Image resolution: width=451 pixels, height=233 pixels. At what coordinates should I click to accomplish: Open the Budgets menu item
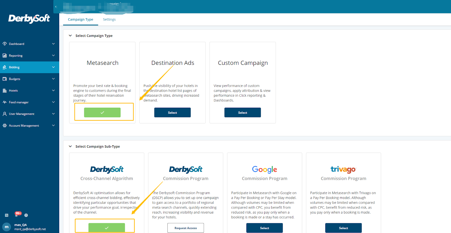coord(30,79)
